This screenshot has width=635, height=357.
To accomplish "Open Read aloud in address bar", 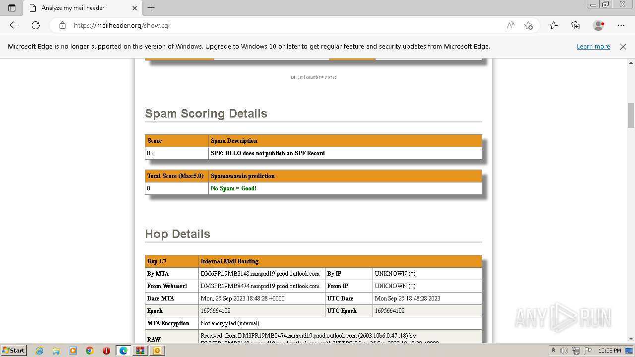I will (510, 25).
